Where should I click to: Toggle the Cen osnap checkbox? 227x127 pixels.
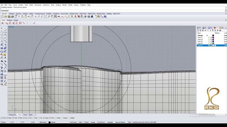(x=24, y=118)
